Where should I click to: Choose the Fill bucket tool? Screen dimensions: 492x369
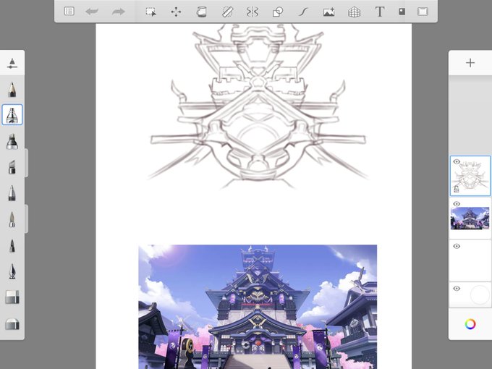pos(201,12)
